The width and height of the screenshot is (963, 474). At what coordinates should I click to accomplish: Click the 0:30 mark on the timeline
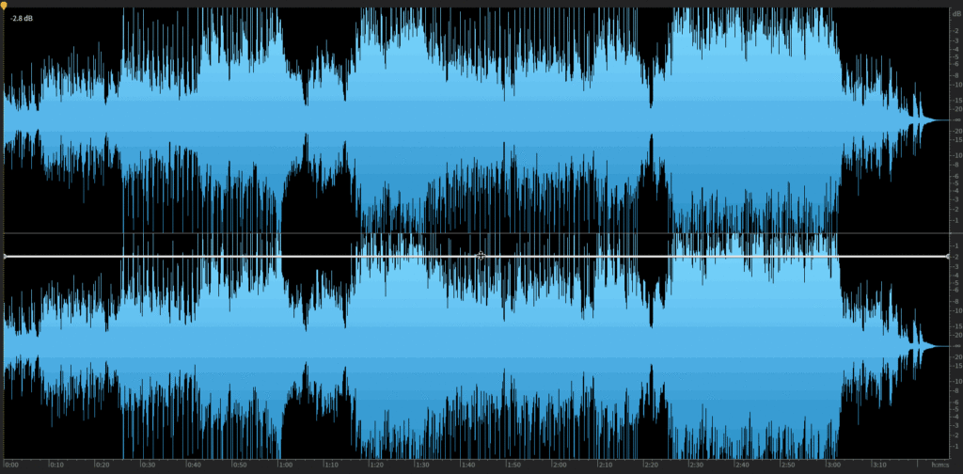pos(148,465)
